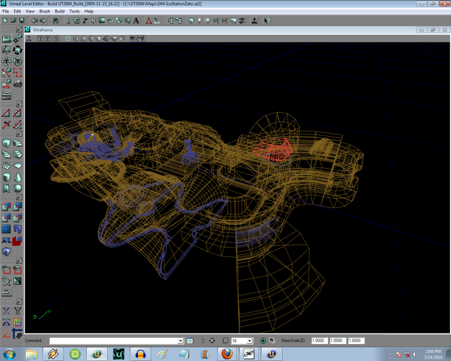
Task: Create a new map file
Action: (x=5, y=20)
